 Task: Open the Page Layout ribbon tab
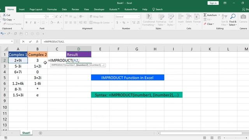pyautogui.click(x=36, y=9)
